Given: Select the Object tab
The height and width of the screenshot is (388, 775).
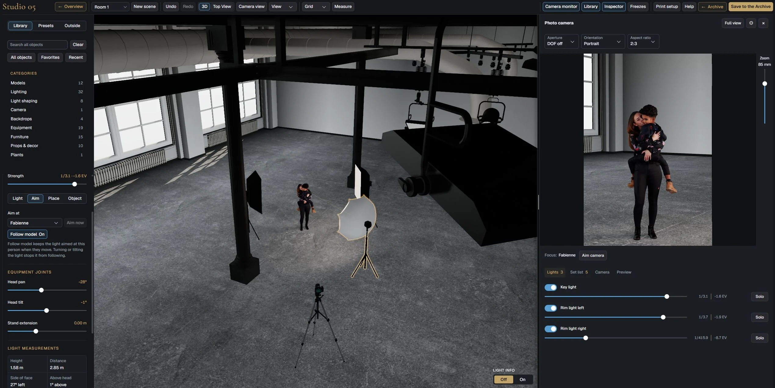Looking at the screenshot, I should 75,199.
